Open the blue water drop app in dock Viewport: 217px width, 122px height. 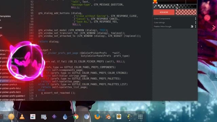(x=65, y=117)
